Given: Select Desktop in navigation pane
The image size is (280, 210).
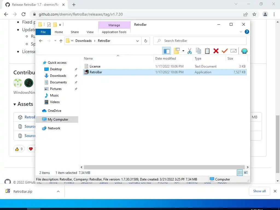Looking at the screenshot, I should point(56,69).
